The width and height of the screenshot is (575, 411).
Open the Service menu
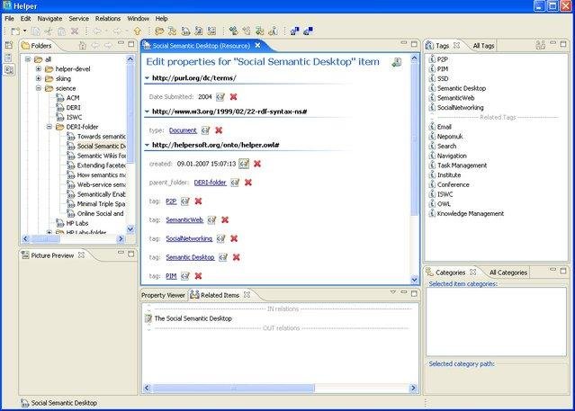pyautogui.click(x=78, y=18)
